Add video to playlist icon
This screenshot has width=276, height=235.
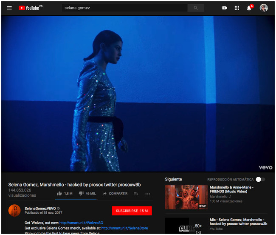[136, 194]
